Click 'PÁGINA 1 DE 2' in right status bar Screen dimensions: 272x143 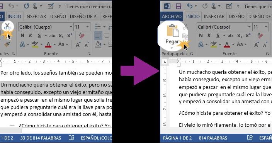177,138
